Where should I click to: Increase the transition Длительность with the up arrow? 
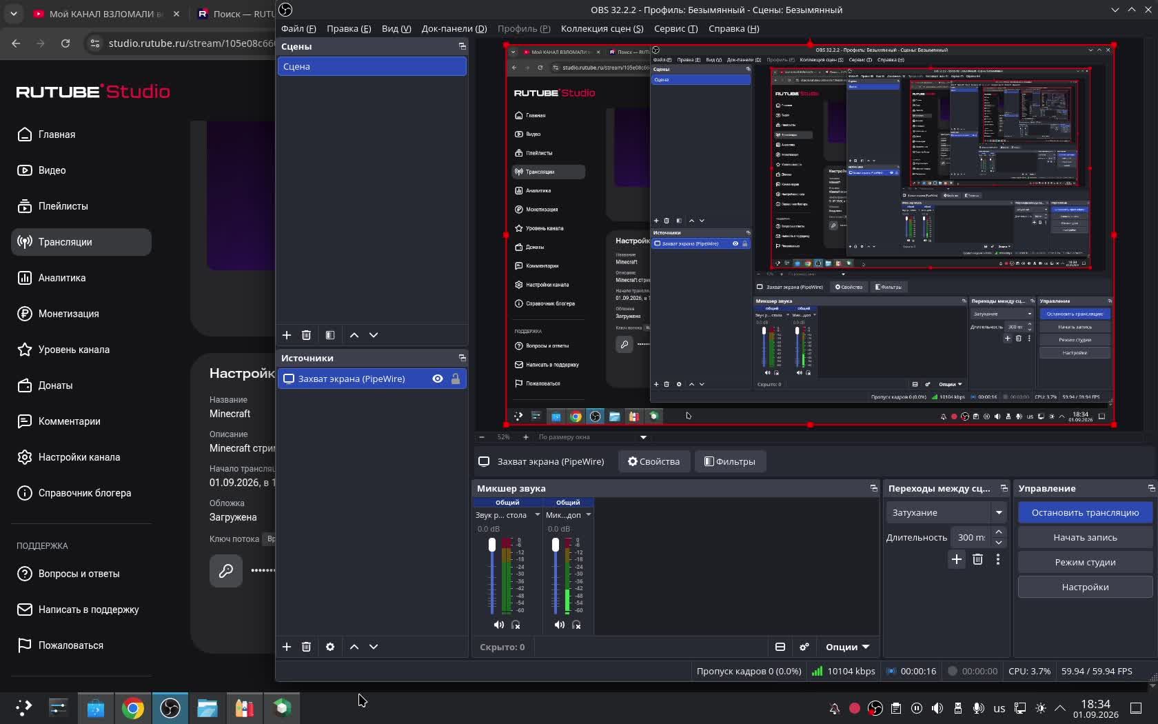pos(999,532)
